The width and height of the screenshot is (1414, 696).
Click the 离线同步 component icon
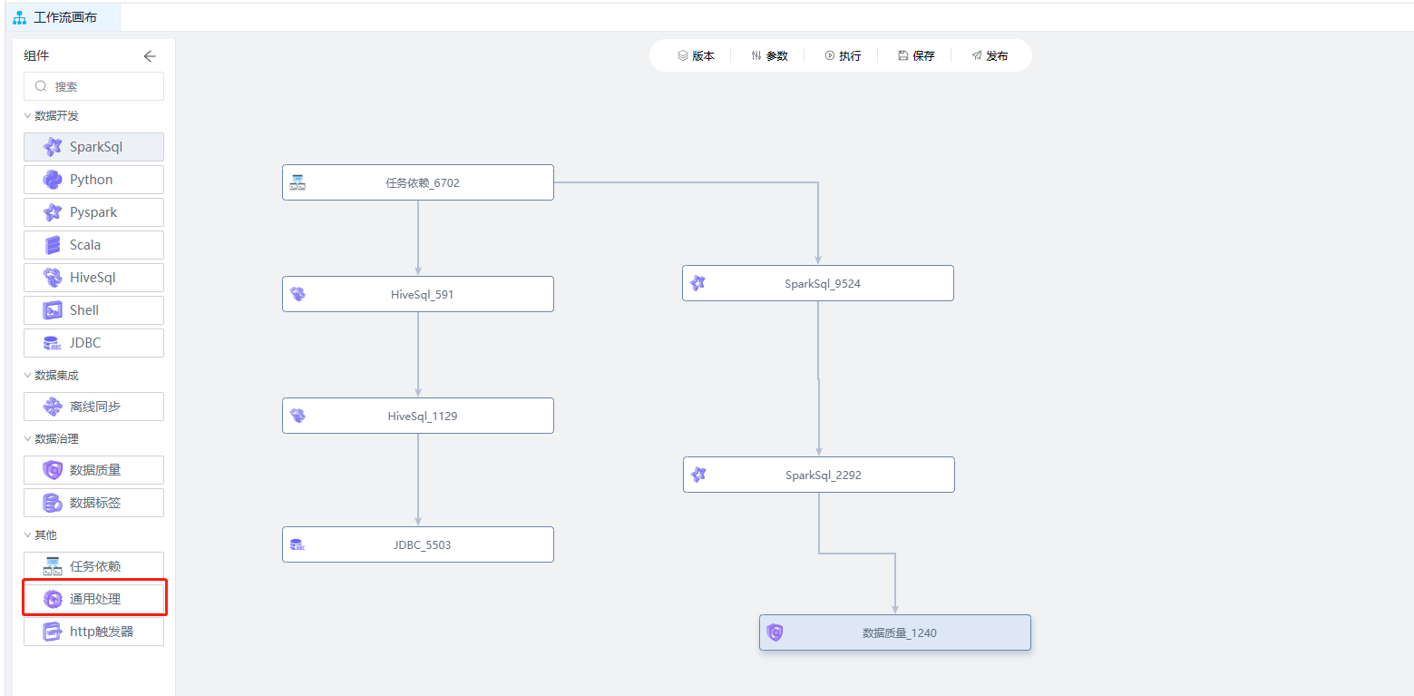point(53,407)
